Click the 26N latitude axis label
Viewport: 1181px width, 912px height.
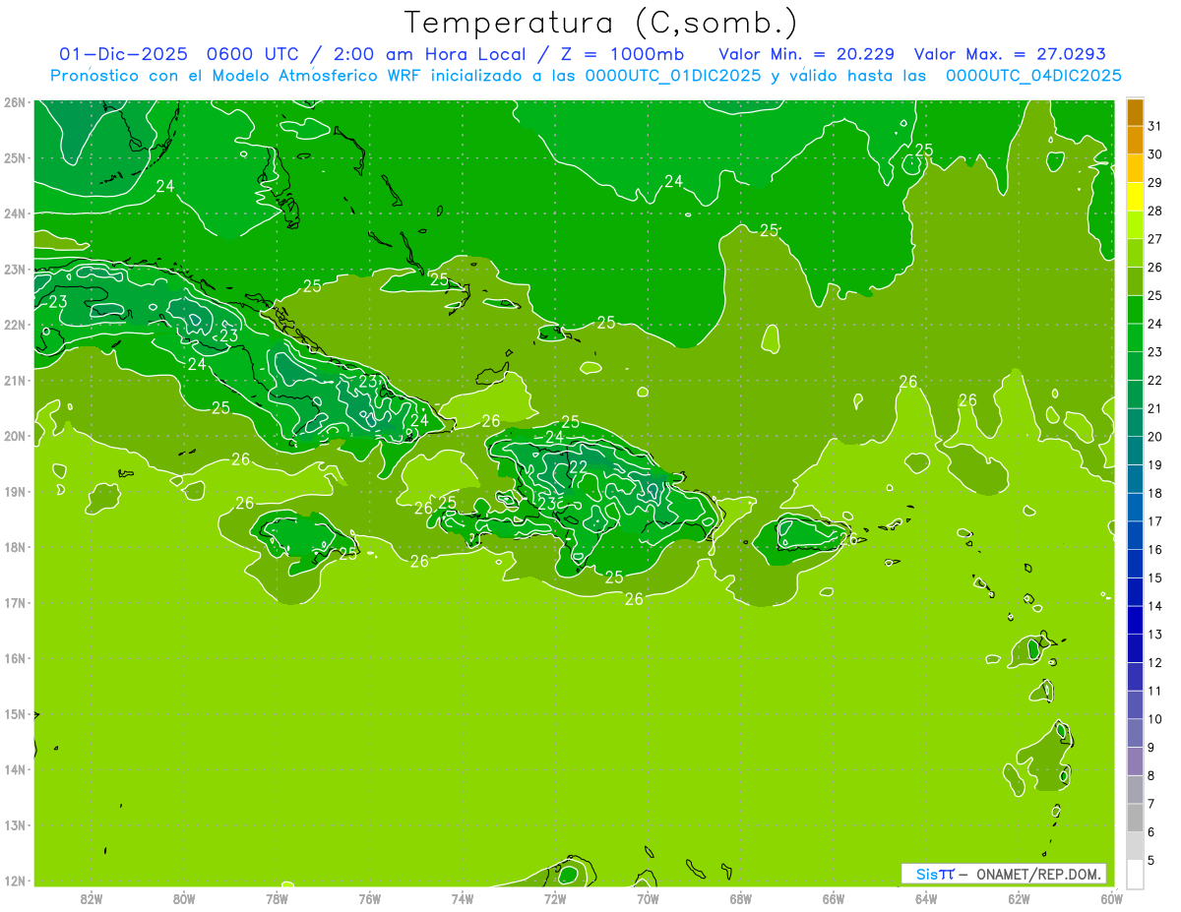coord(14,102)
